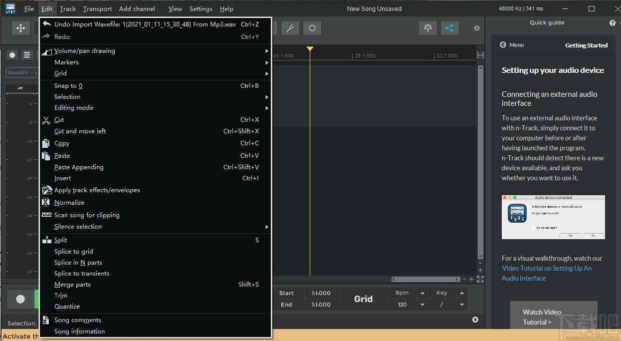This screenshot has height=341, width=621.
Task: Click the Song comments note icon
Action: pos(46,320)
